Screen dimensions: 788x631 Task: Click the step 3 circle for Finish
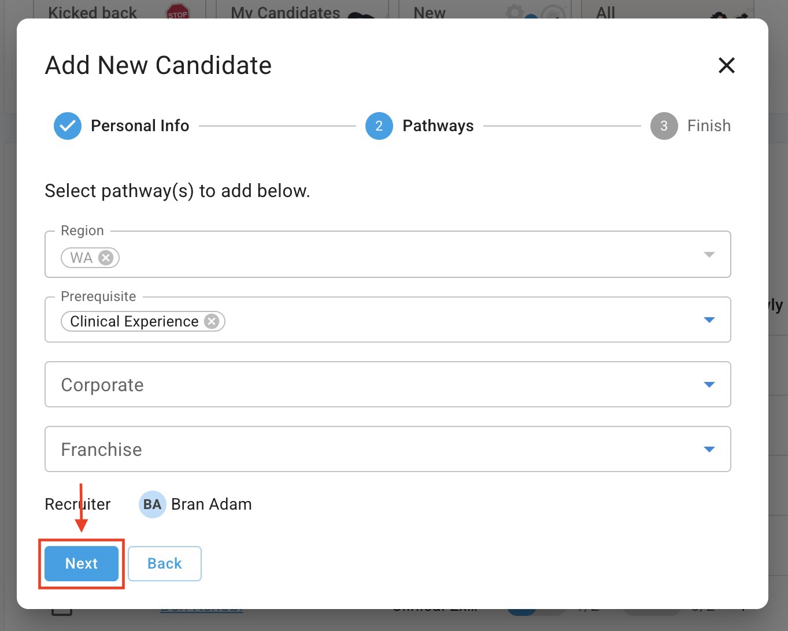pos(664,126)
